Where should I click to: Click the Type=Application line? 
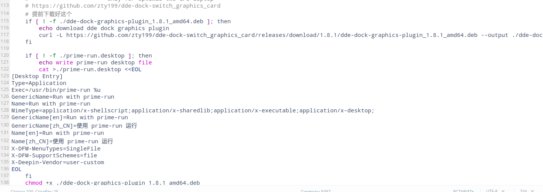point(39,83)
